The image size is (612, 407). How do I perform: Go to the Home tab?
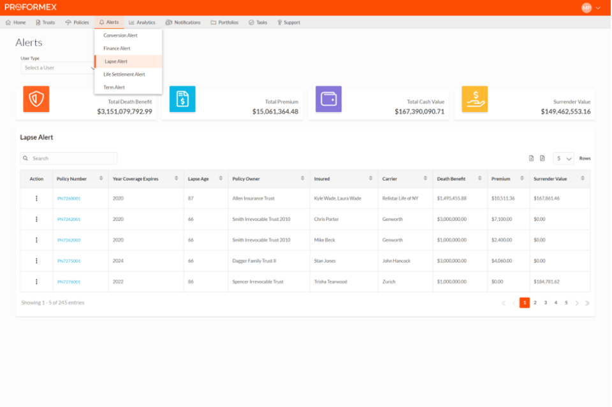[x=15, y=23]
